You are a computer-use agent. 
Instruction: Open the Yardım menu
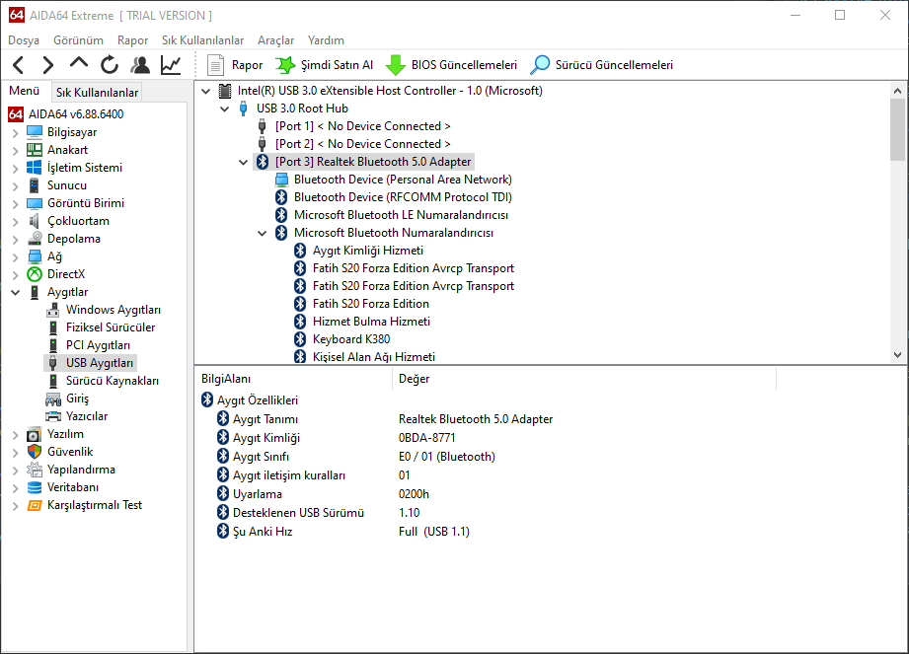click(326, 40)
